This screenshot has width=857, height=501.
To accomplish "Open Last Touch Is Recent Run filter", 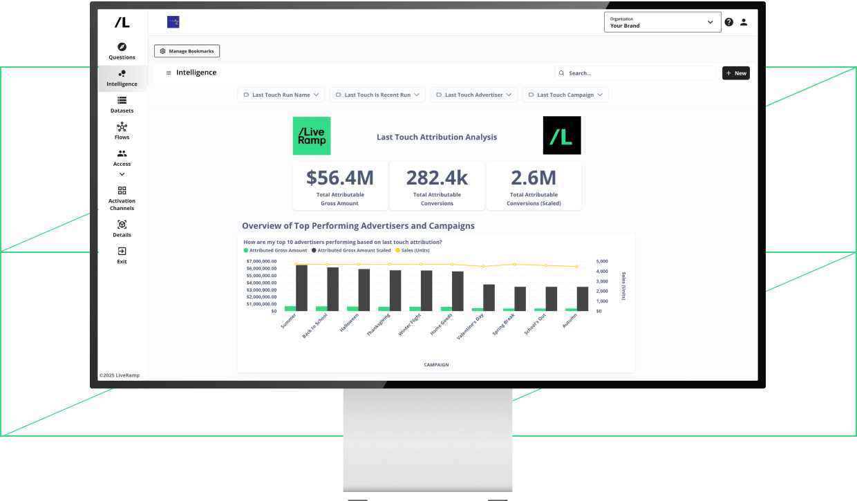I will 377,95.
